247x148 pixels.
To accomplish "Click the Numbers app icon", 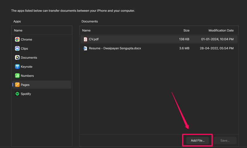I will click(x=17, y=76).
